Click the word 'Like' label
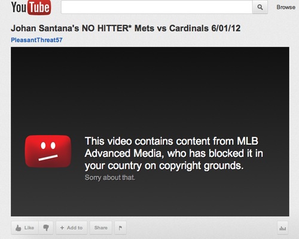This screenshot has width=299, height=239. tap(29, 228)
